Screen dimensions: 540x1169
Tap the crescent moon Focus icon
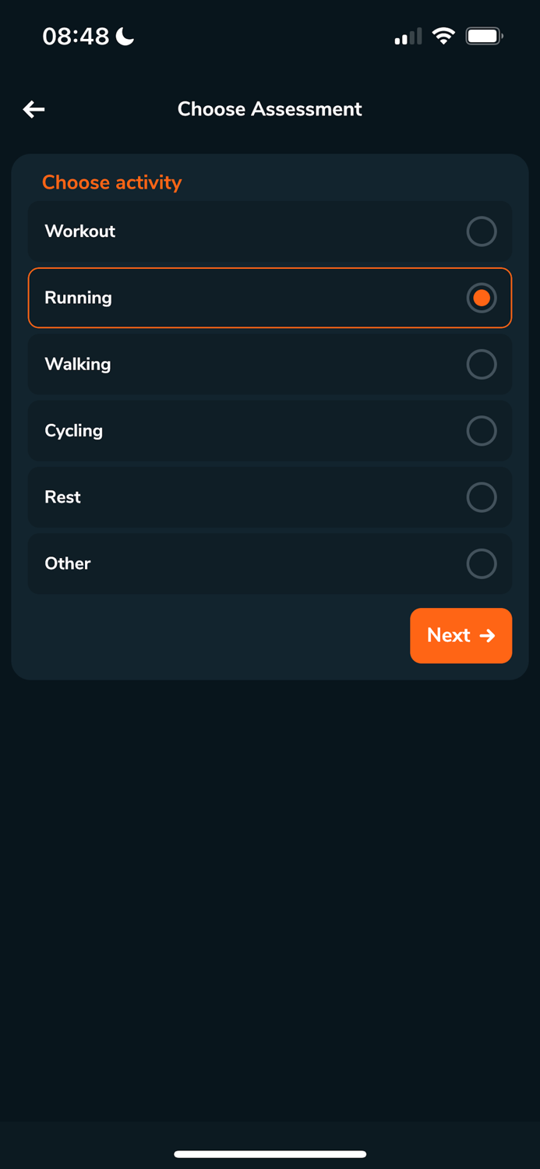point(125,36)
